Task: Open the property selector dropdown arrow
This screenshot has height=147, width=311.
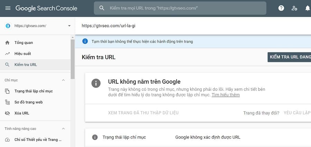Action: point(69,26)
